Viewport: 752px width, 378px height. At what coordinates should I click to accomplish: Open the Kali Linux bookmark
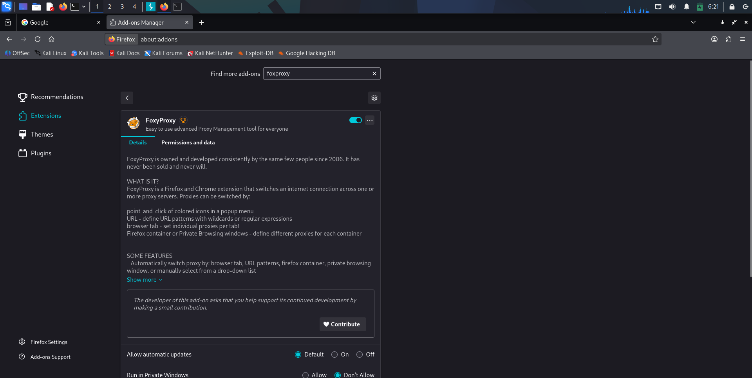click(x=51, y=53)
